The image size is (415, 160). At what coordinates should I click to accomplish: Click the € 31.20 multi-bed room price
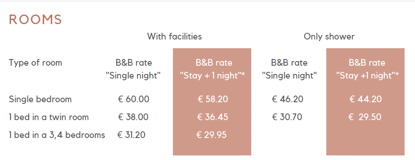[x=131, y=135]
